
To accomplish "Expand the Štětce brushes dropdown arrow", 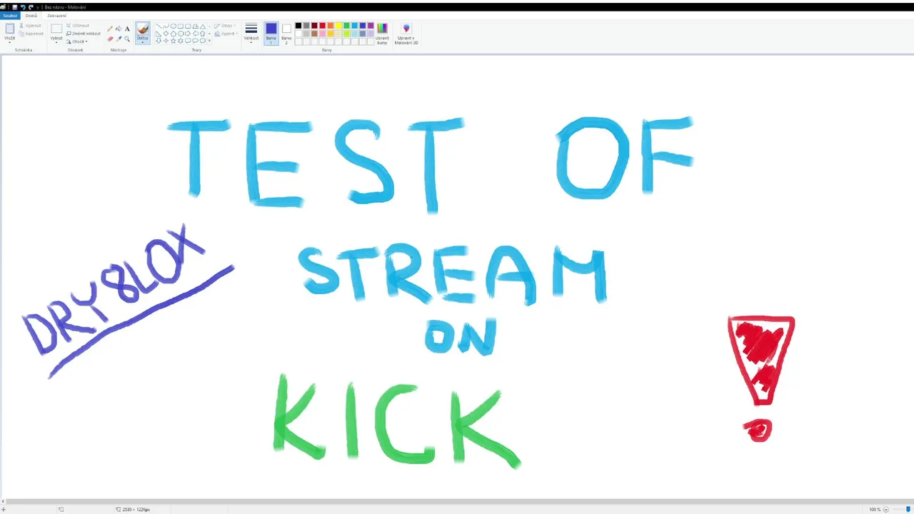I will click(x=143, y=42).
